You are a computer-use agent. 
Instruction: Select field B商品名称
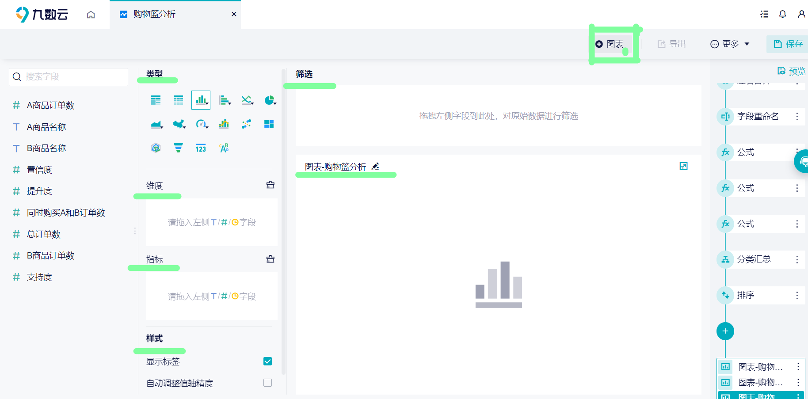pyautogui.click(x=46, y=148)
